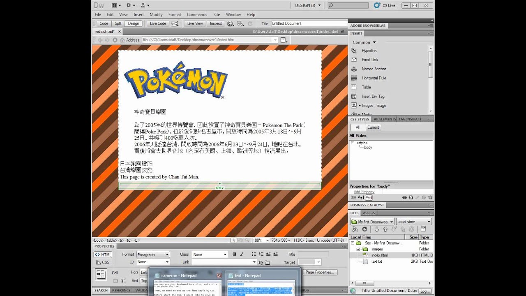Image resolution: width=526 pixels, height=296 pixels.
Task: Click the Ordered List icon
Action: pyautogui.click(x=261, y=254)
